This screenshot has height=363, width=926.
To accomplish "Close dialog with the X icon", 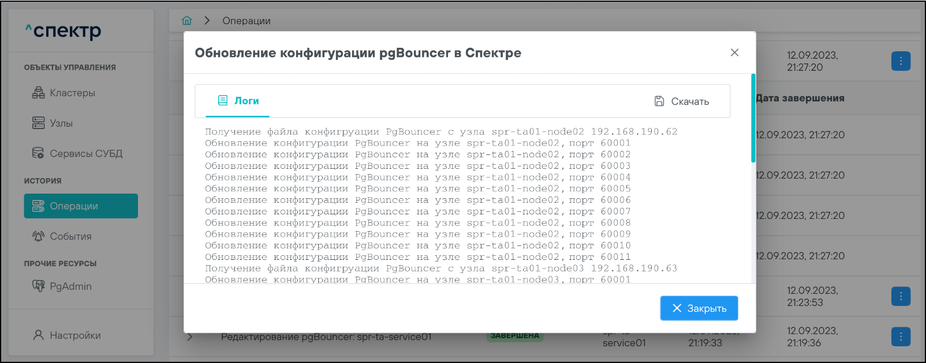I will tap(734, 52).
